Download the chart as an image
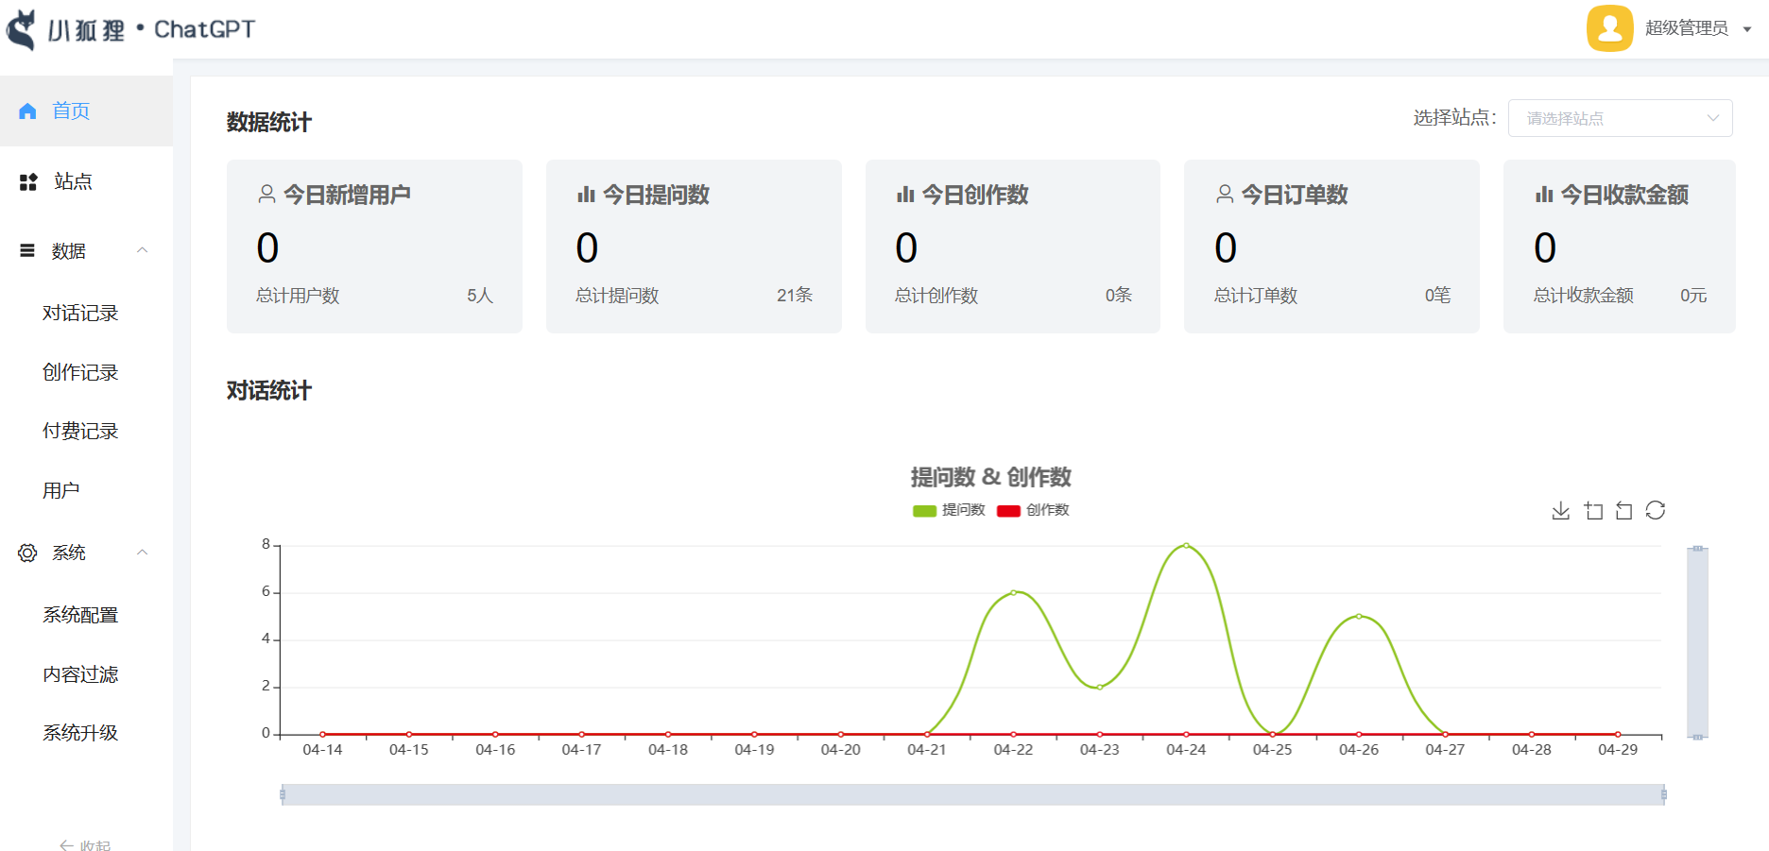Viewport: 1769px width, 851px height. coord(1560,511)
